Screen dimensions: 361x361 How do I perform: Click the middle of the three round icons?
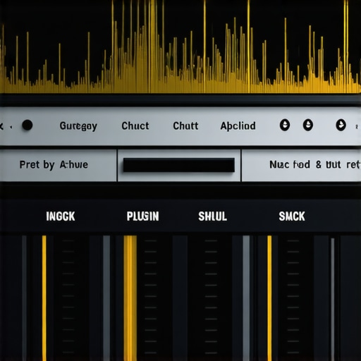tap(308, 125)
